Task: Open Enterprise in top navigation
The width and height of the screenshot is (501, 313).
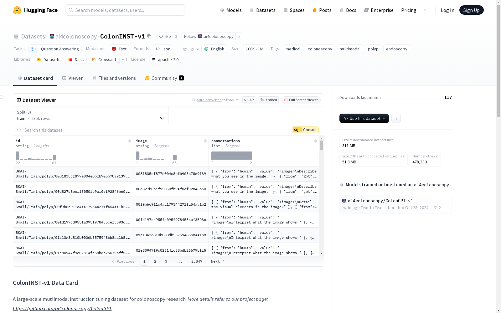Action: (379, 10)
